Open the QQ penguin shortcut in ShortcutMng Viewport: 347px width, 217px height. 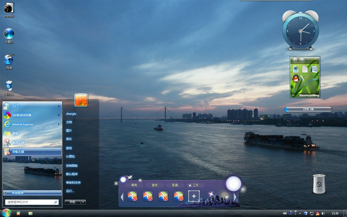[x=296, y=79]
